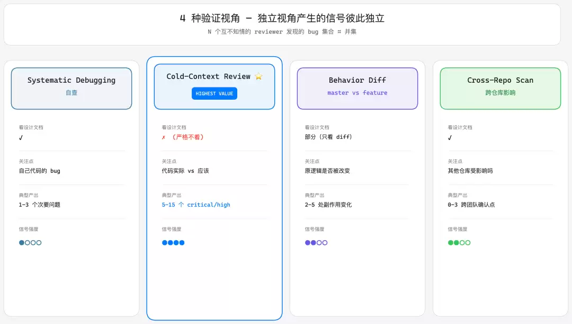
Task: Select the Systematic Debugging card header
Action: [x=71, y=89]
